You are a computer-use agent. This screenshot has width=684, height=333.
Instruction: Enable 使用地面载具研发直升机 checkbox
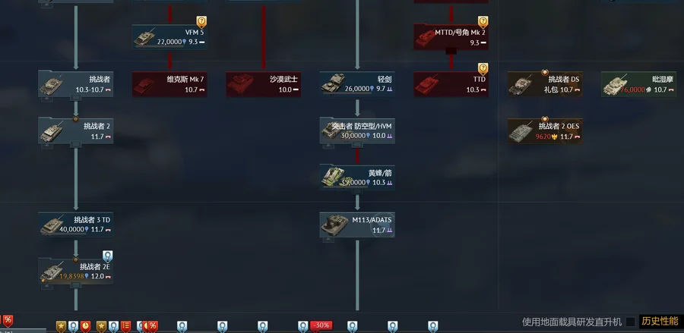pyautogui.click(x=630, y=322)
